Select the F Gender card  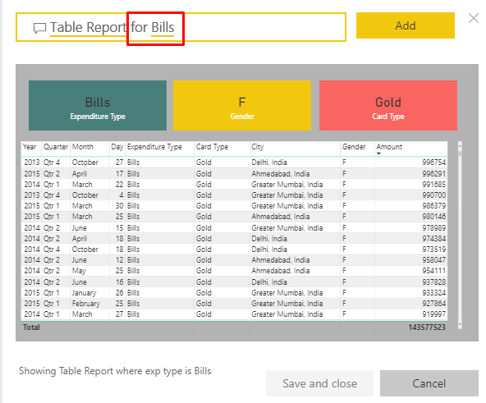[x=242, y=105]
